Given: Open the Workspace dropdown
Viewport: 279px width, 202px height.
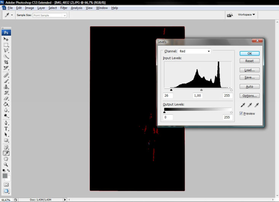Looking at the screenshot, I should click(246, 15).
